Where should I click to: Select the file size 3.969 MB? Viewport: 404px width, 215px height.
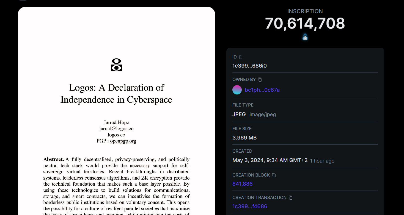click(x=244, y=138)
